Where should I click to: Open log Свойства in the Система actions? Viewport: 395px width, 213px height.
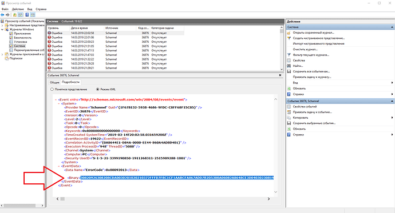pos(299,61)
